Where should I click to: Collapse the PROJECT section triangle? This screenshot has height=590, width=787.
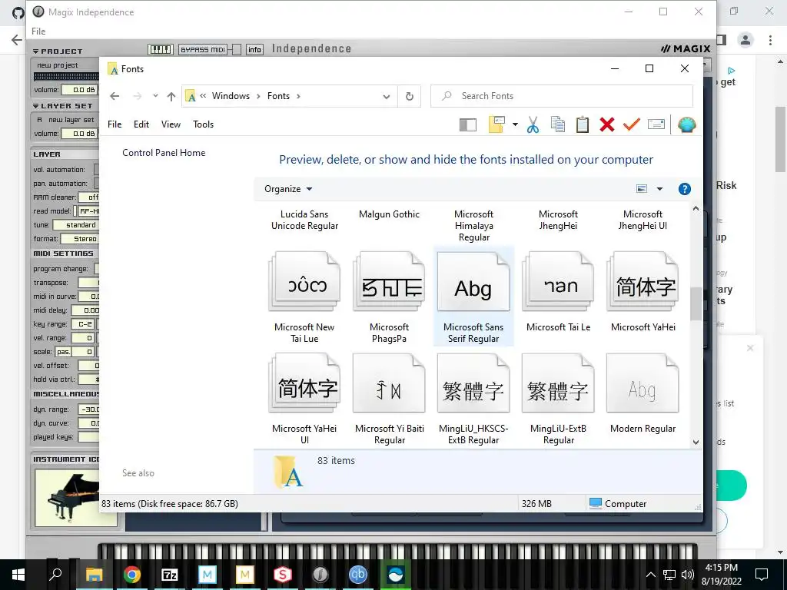tap(35, 51)
